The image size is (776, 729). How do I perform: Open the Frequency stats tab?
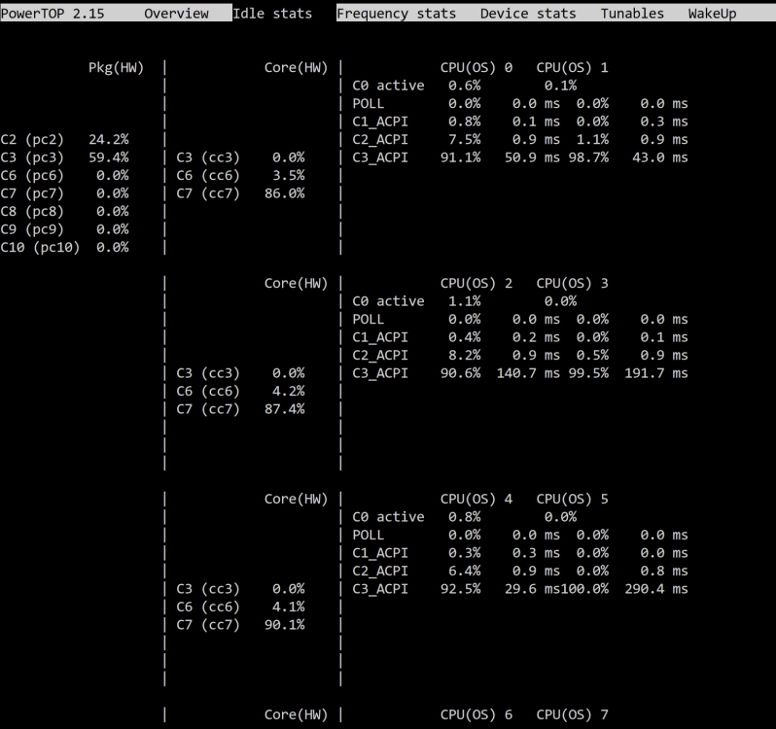[396, 14]
